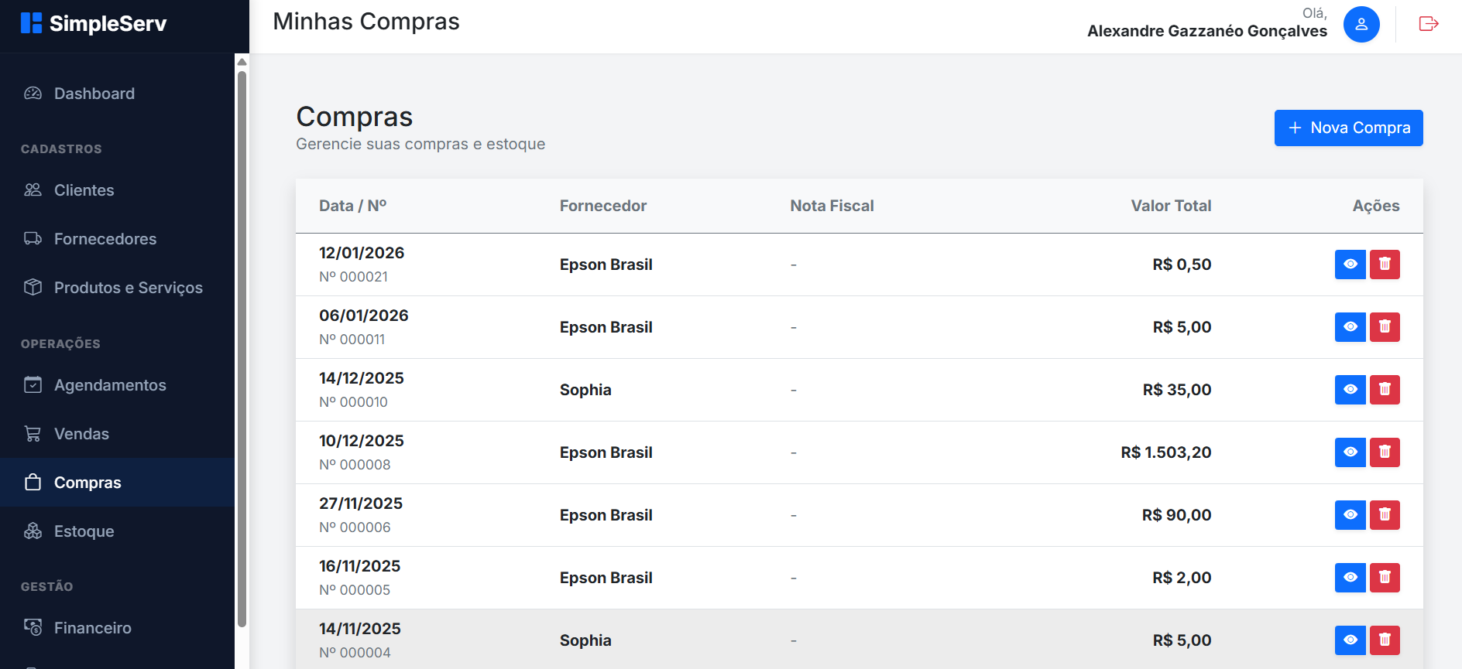
Task: View details of purchase Nº 000021
Action: 1350,265
